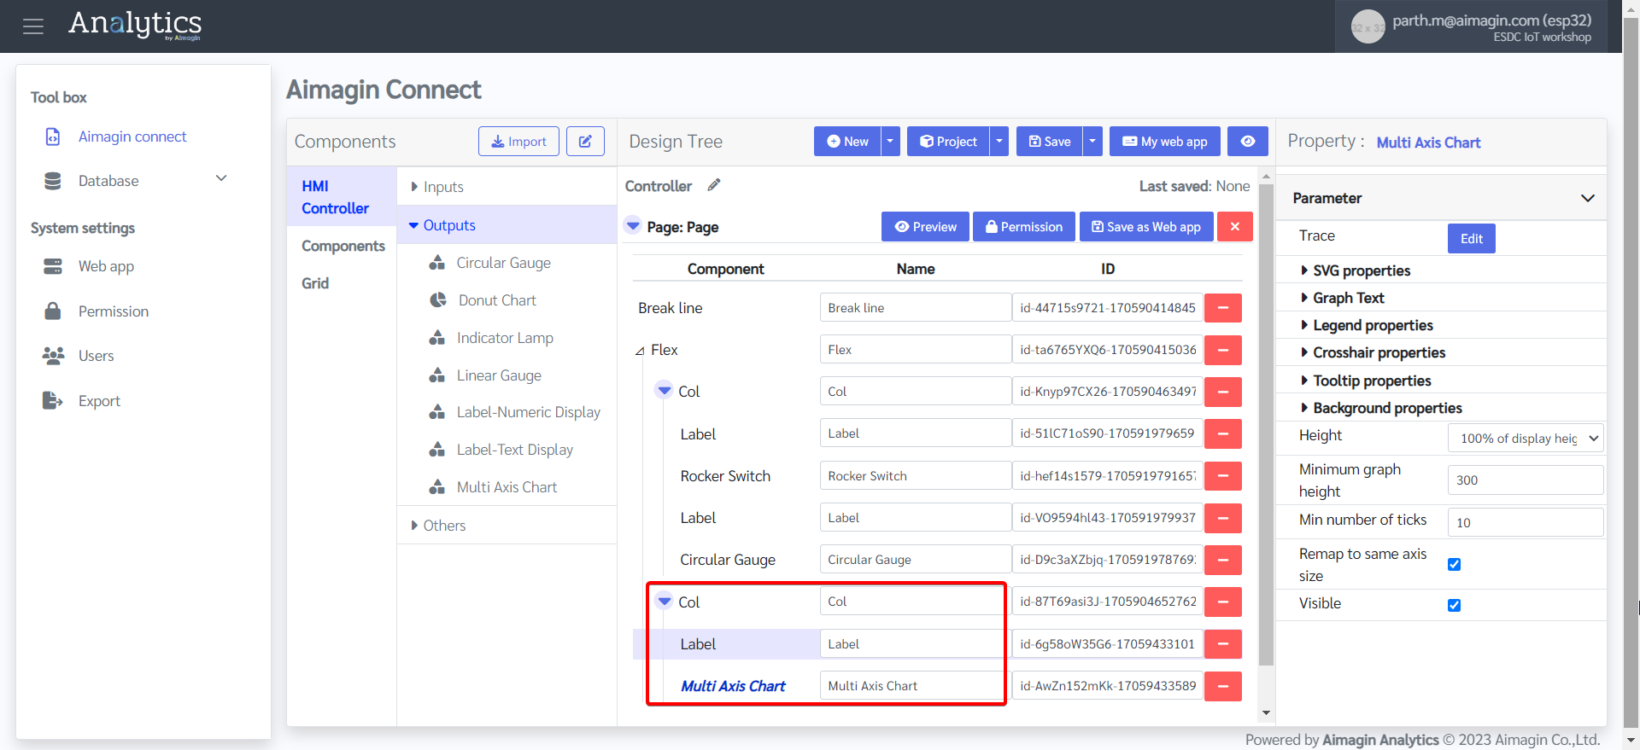Click the Trace Edit button

pyautogui.click(x=1471, y=239)
